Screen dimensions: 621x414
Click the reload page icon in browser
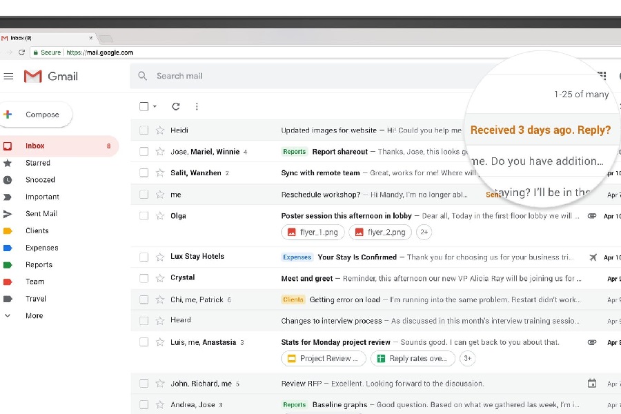[22, 52]
